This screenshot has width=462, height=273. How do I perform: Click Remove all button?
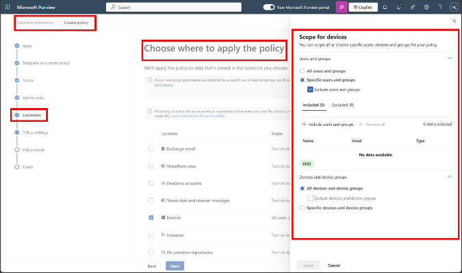point(372,125)
